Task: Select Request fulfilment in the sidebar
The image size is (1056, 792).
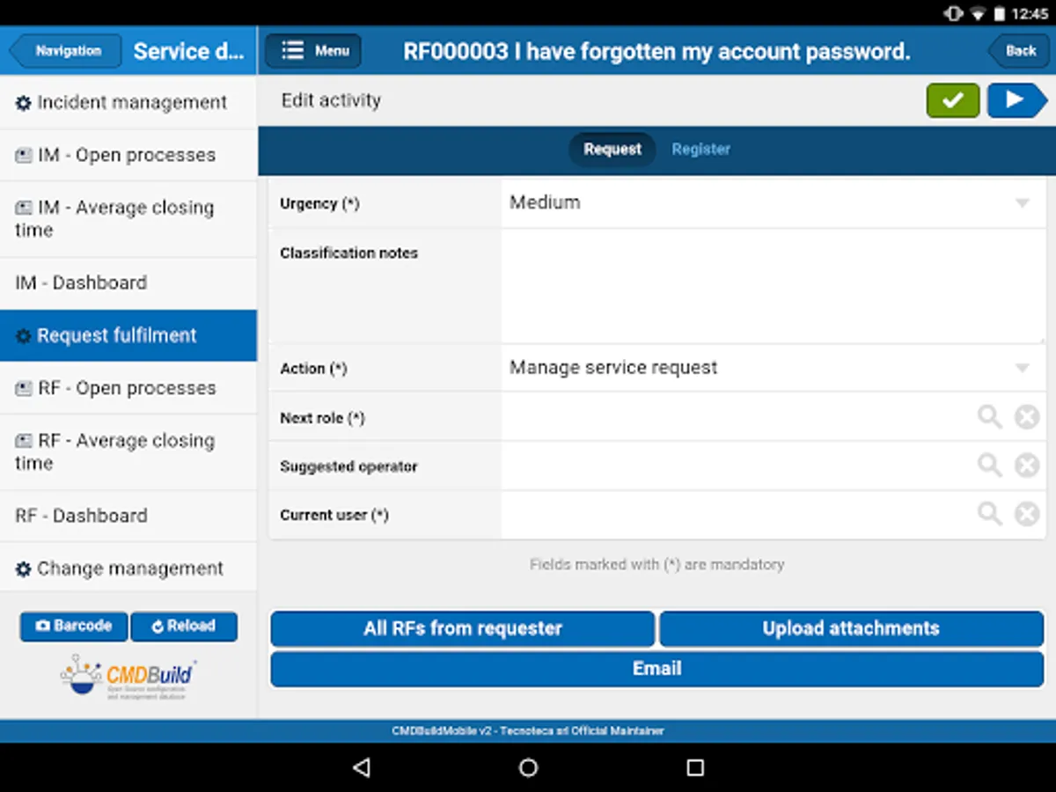Action: click(x=128, y=335)
